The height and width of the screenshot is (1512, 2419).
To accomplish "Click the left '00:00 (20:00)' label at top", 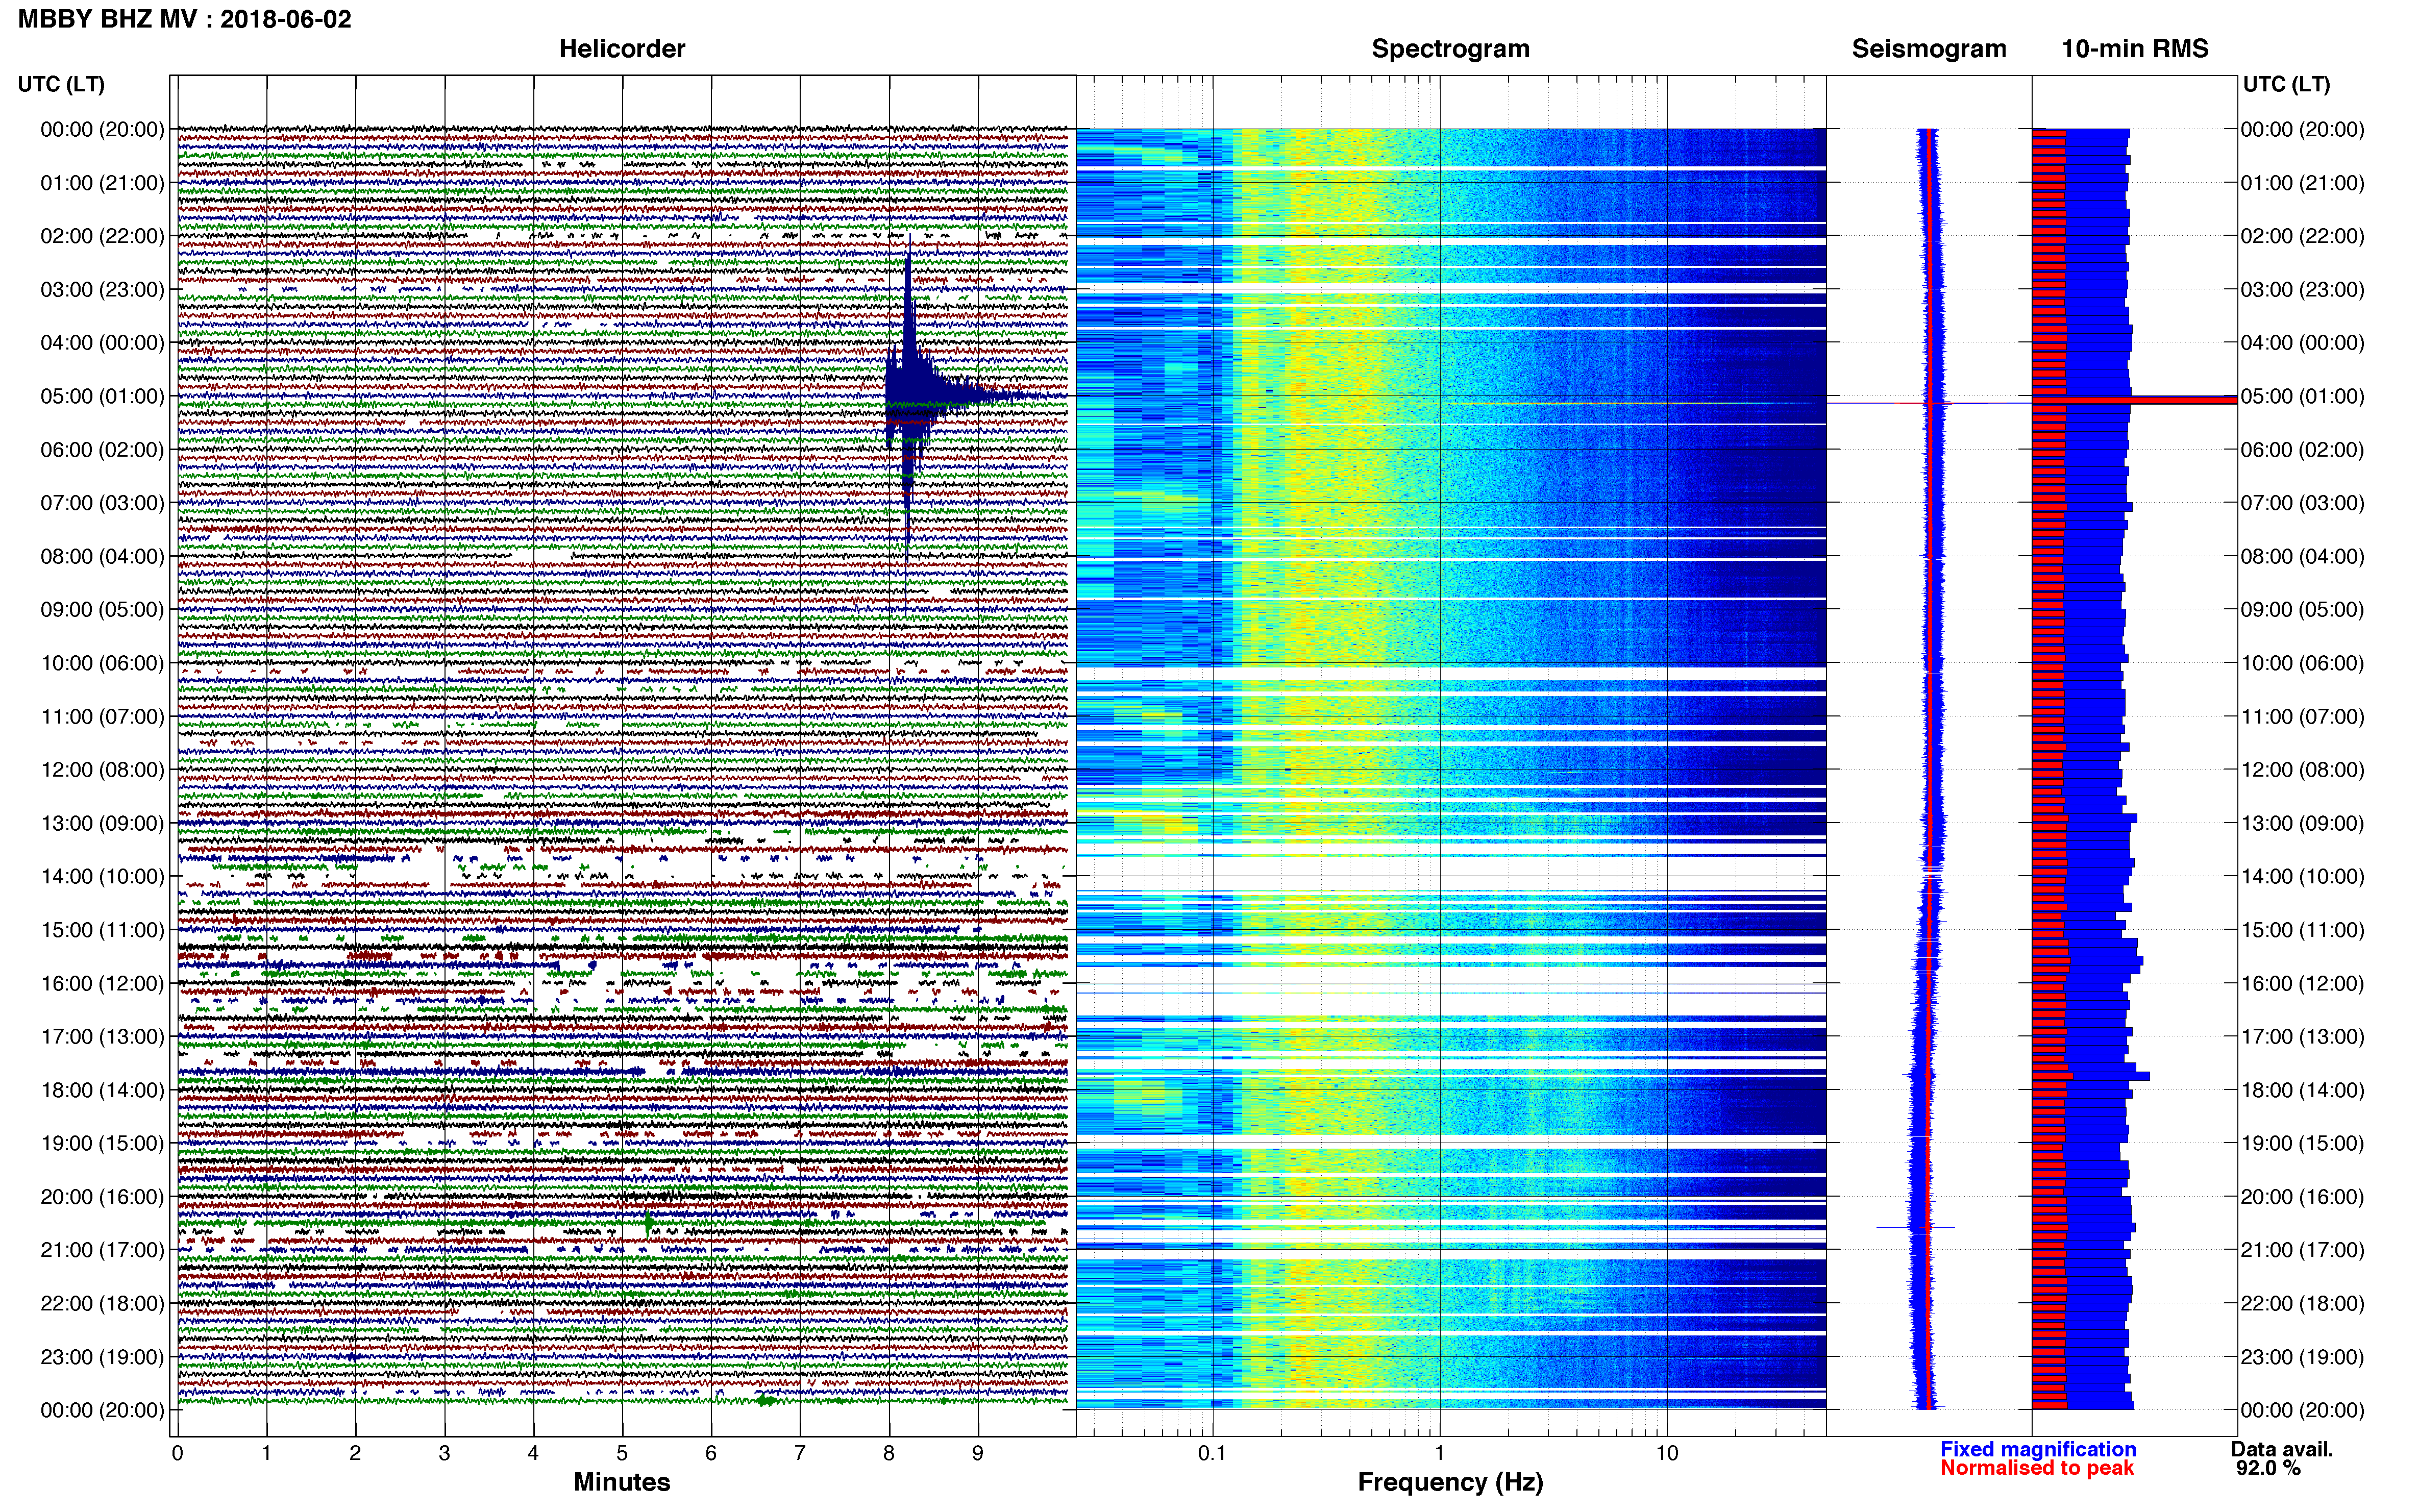I will click(x=102, y=129).
